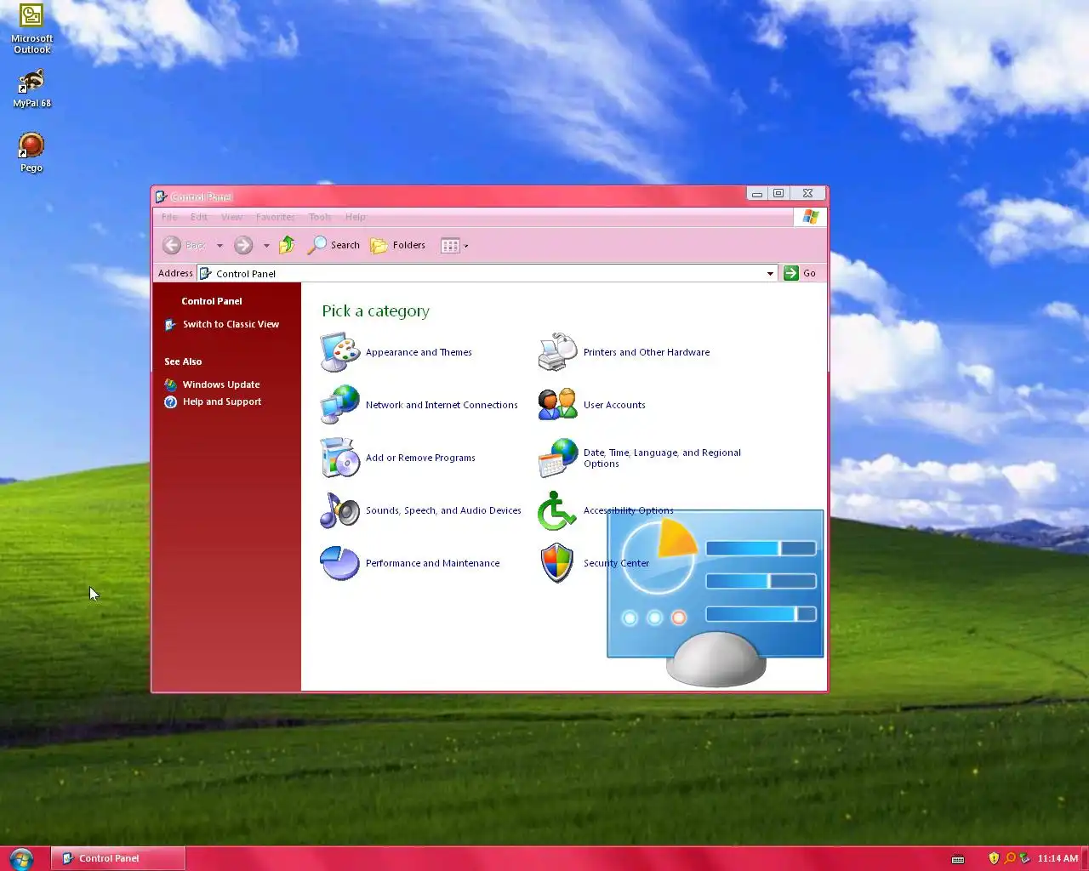1089x871 pixels.
Task: Open the Printers and Other Hardware icon
Action: (x=558, y=352)
